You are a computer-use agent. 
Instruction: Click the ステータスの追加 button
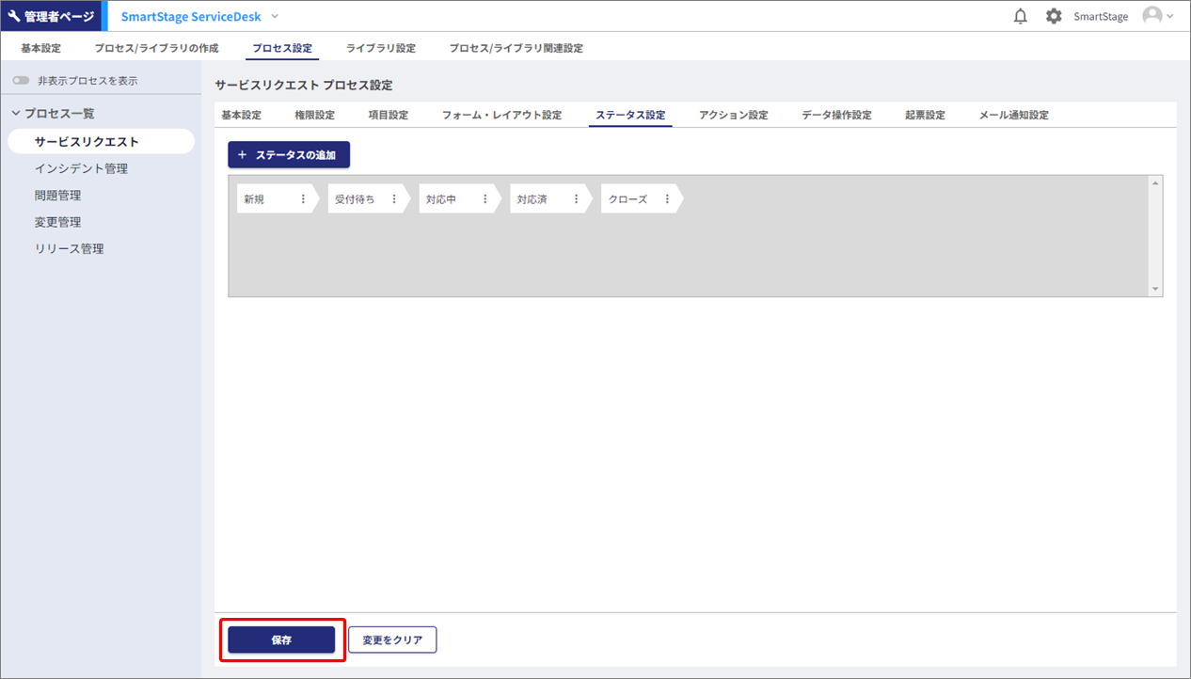coord(288,154)
